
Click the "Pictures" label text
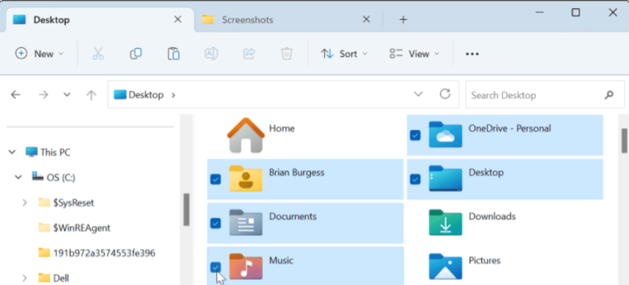pyautogui.click(x=484, y=261)
